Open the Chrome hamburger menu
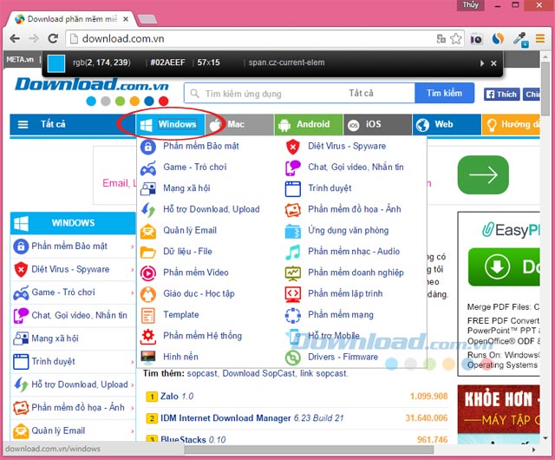Viewport: 555px width, 460px height. tap(540, 38)
